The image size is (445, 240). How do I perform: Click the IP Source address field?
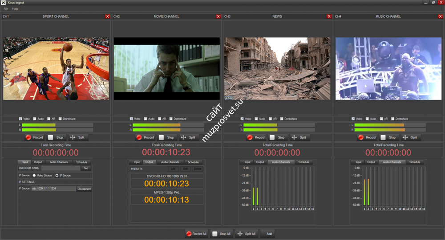point(53,188)
